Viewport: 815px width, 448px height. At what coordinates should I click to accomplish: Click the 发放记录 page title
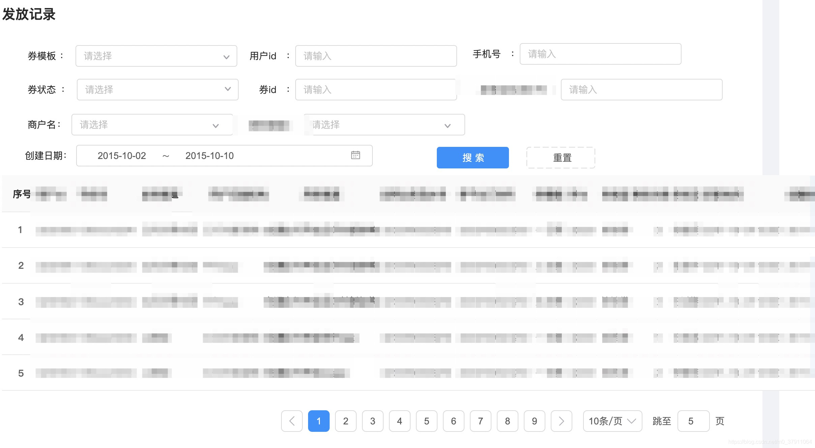[29, 14]
